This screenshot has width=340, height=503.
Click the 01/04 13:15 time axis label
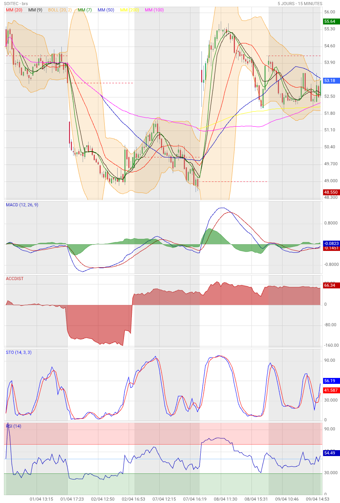(x=41, y=499)
